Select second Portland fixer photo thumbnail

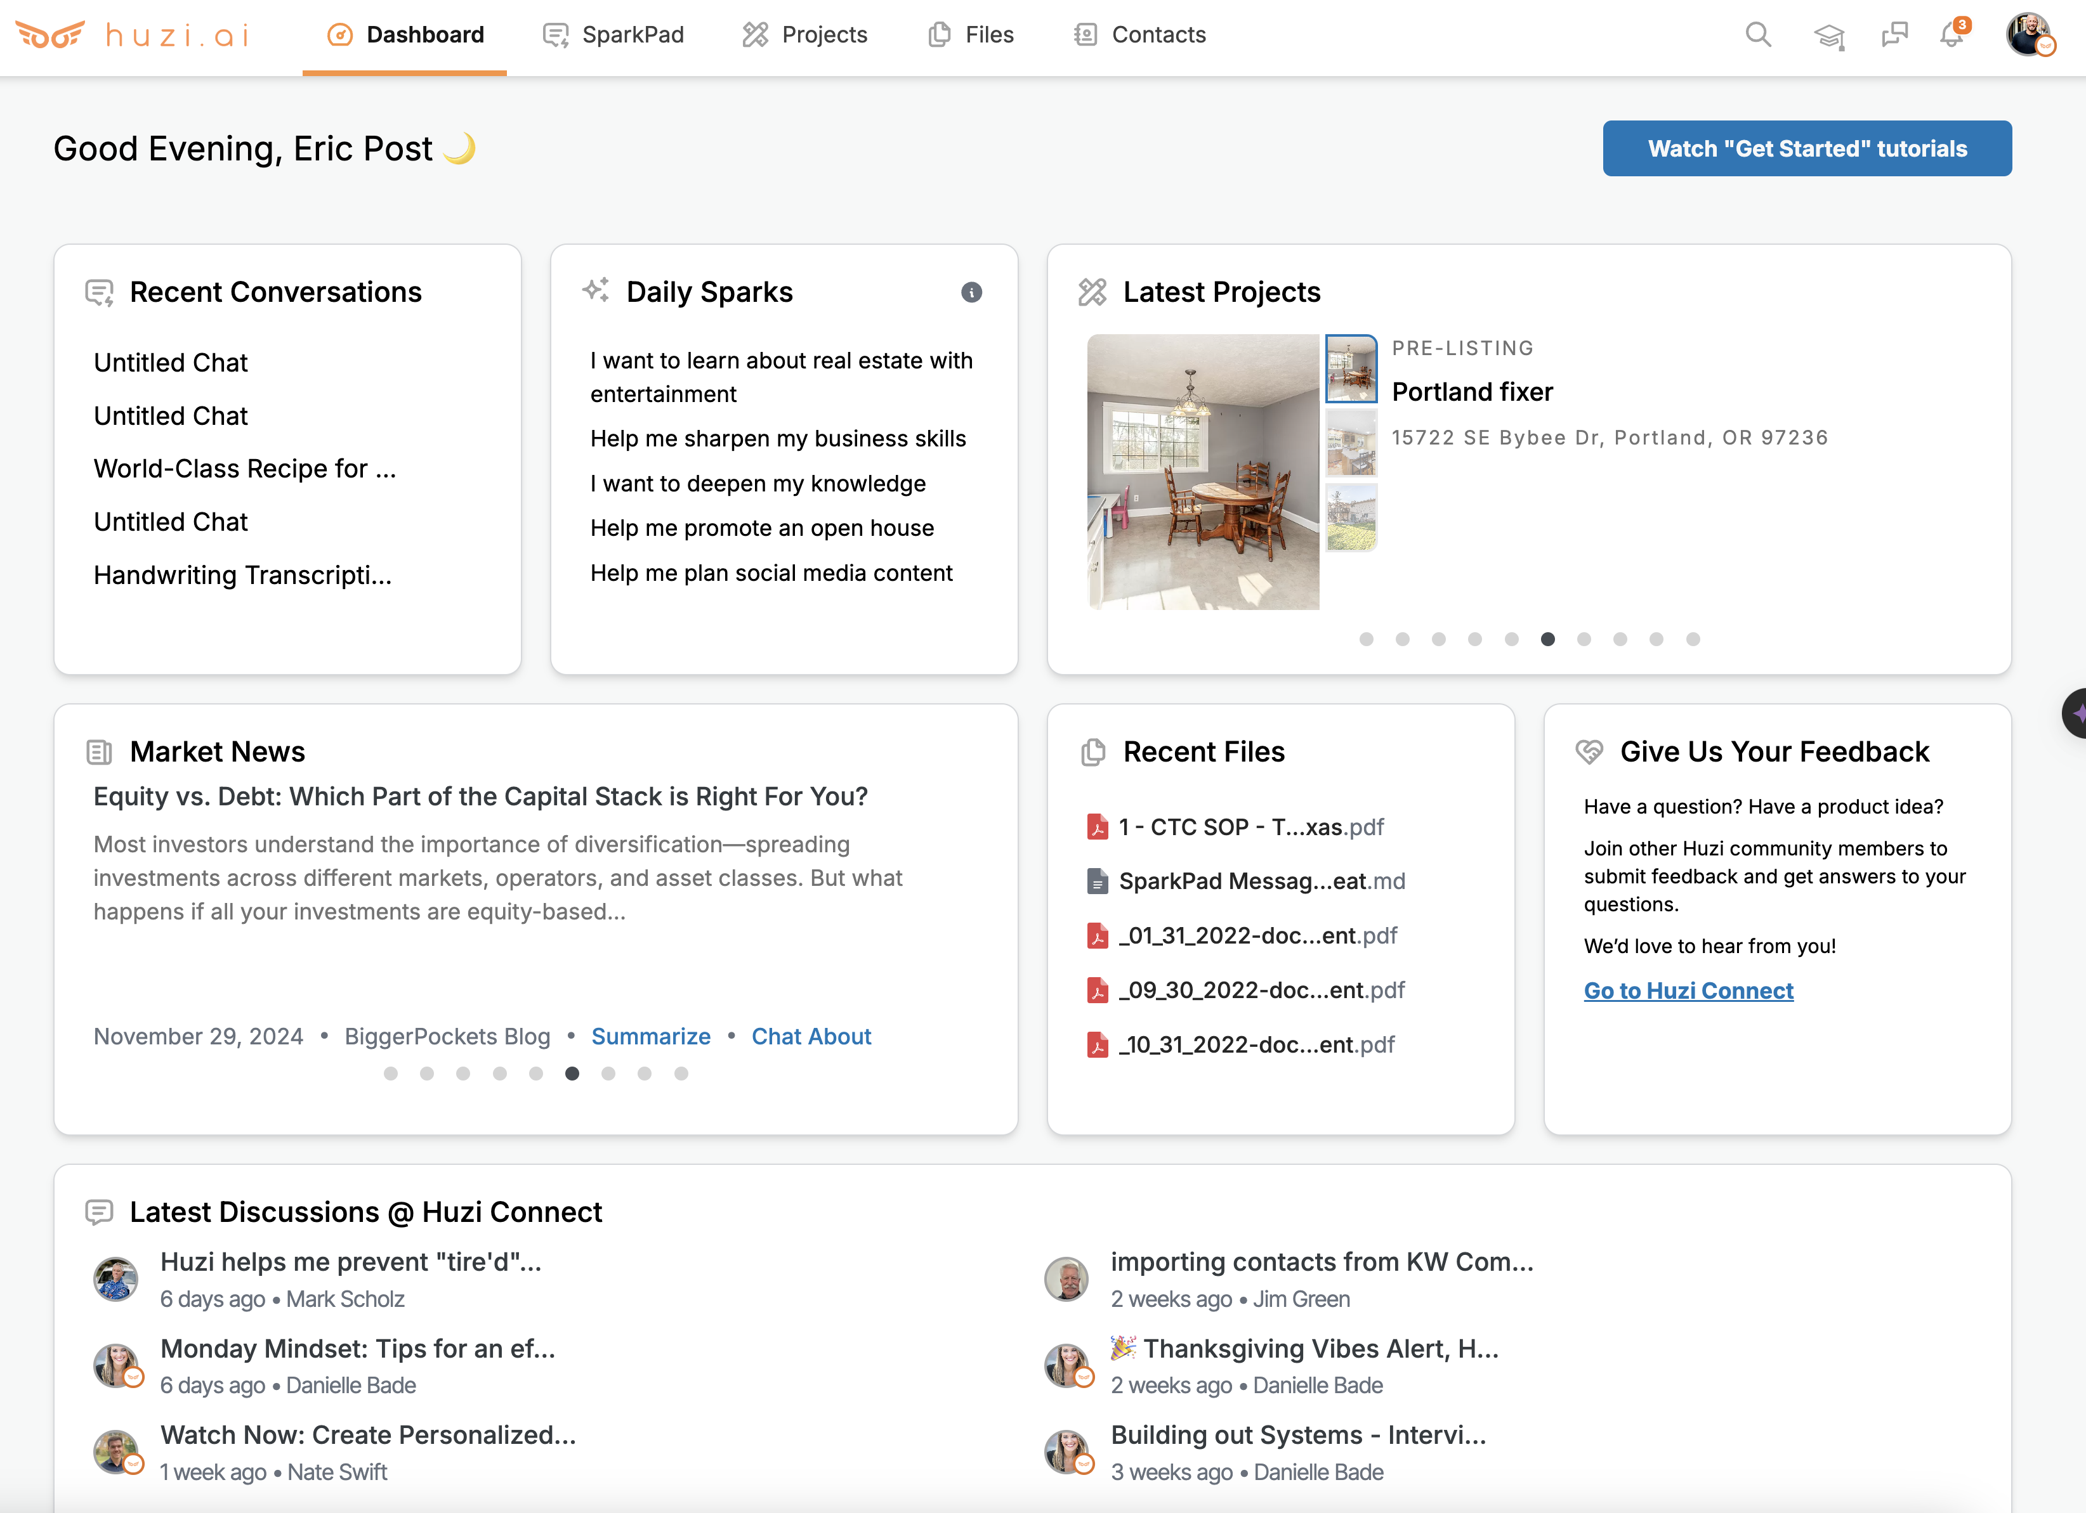click(1350, 443)
